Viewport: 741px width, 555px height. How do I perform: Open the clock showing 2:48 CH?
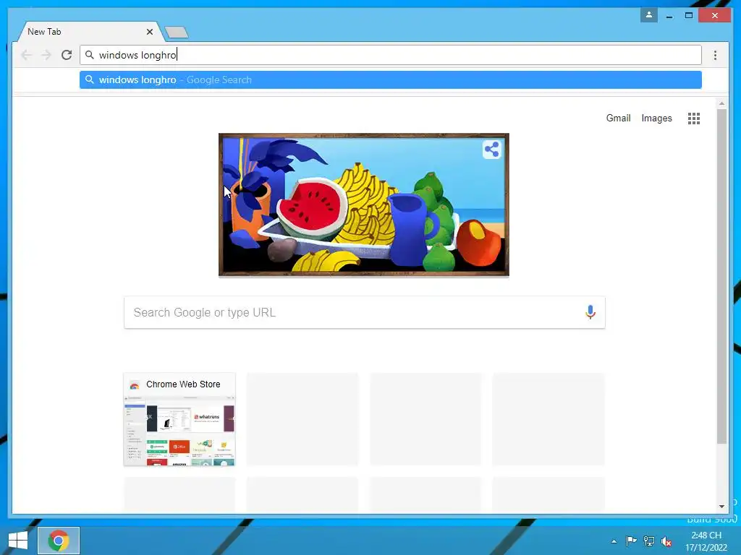(x=706, y=541)
